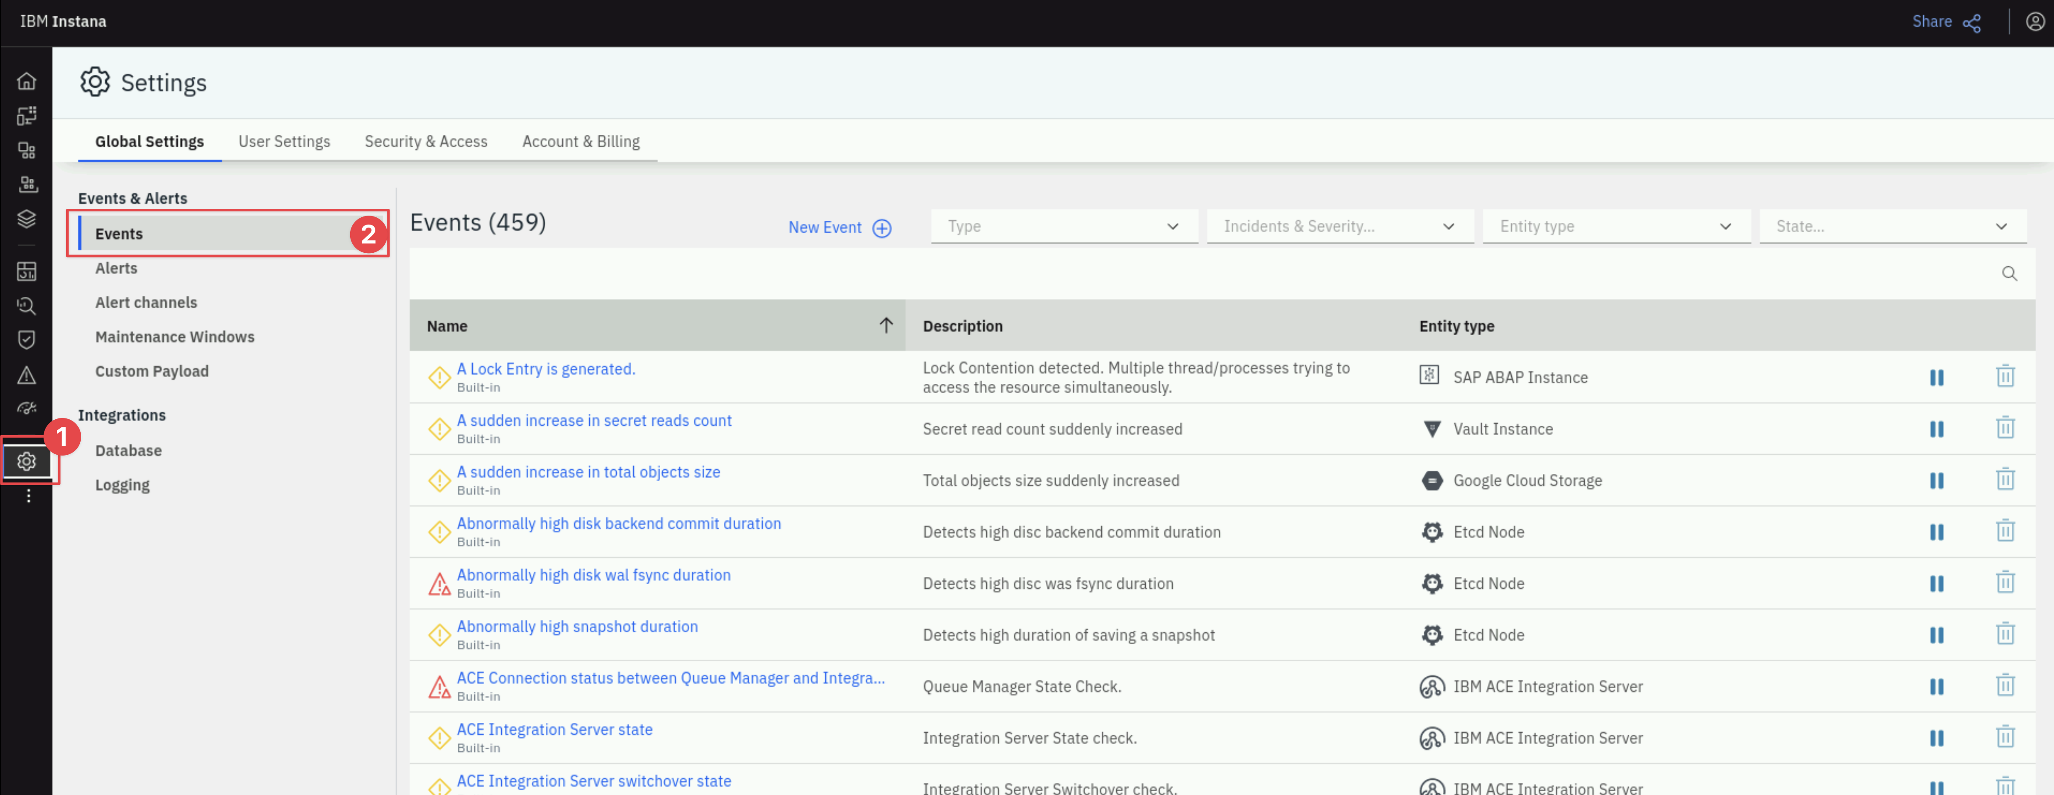The image size is (2054, 795).
Task: Delete the Abnormally high disk backend commit event
Action: tap(2004, 531)
